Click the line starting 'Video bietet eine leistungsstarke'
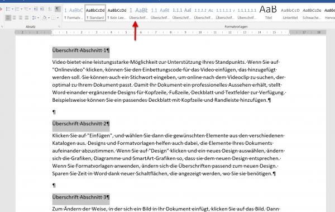This screenshot has height=212, width=335. pos(166,62)
